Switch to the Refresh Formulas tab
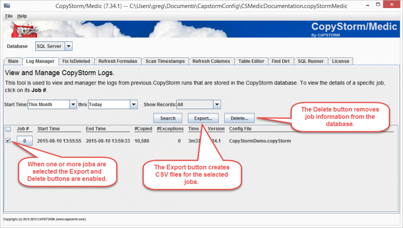Viewport: 403px width, 228px height. pyautogui.click(x=118, y=61)
